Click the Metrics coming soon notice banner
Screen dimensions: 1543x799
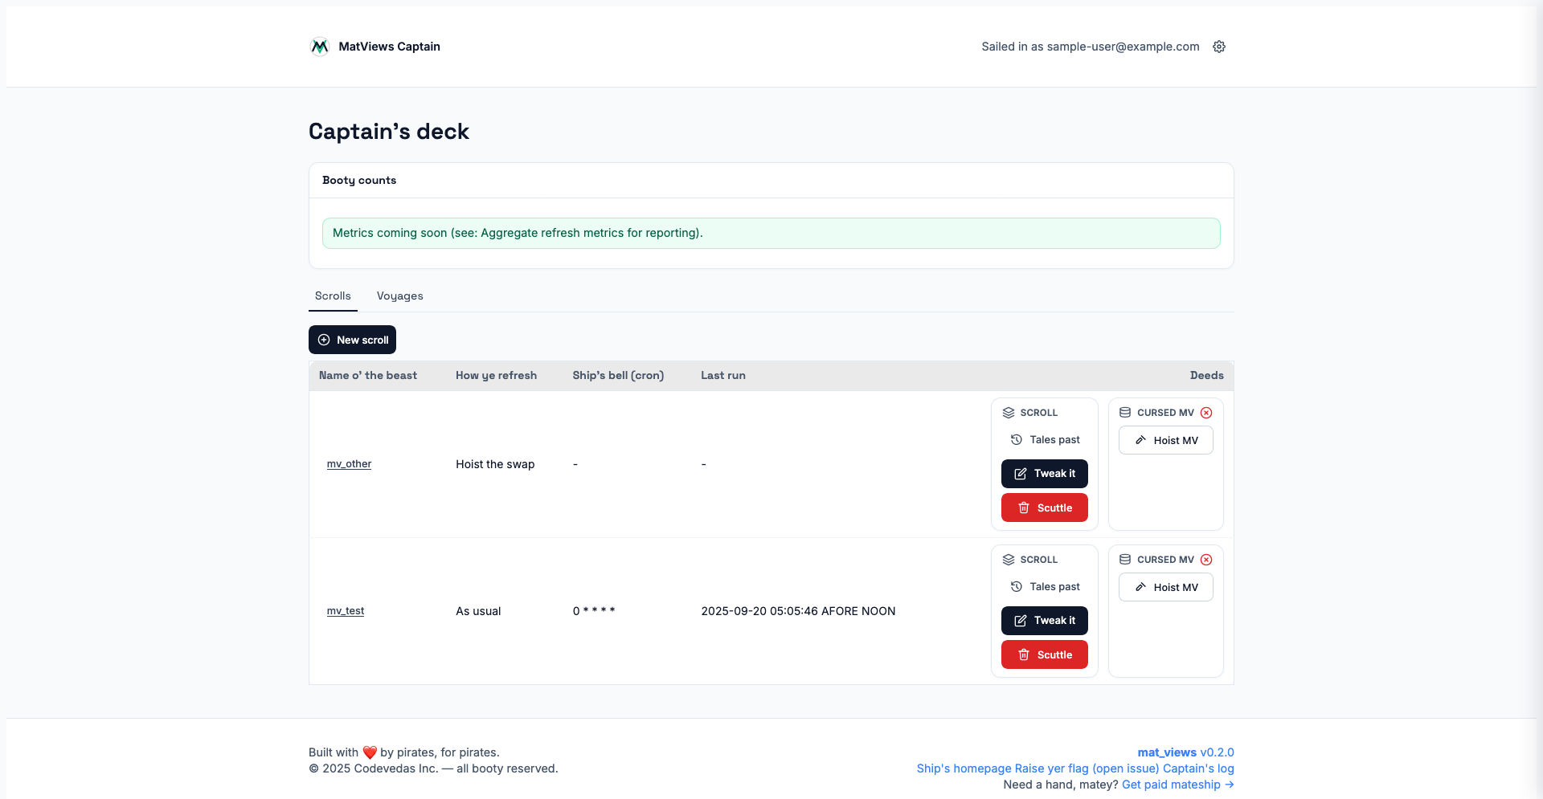coord(771,233)
